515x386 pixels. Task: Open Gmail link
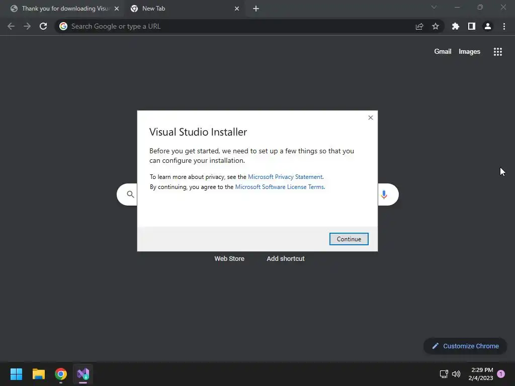click(x=443, y=52)
